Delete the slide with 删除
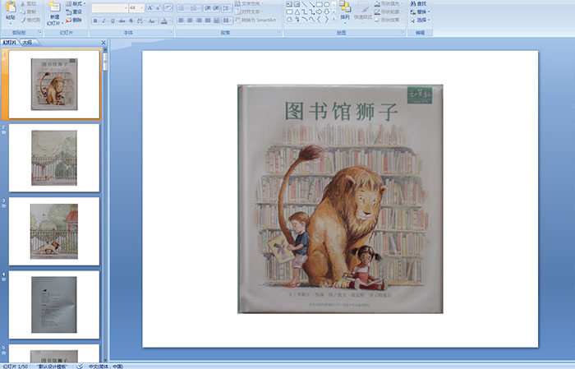The image size is (575, 369). point(74,20)
